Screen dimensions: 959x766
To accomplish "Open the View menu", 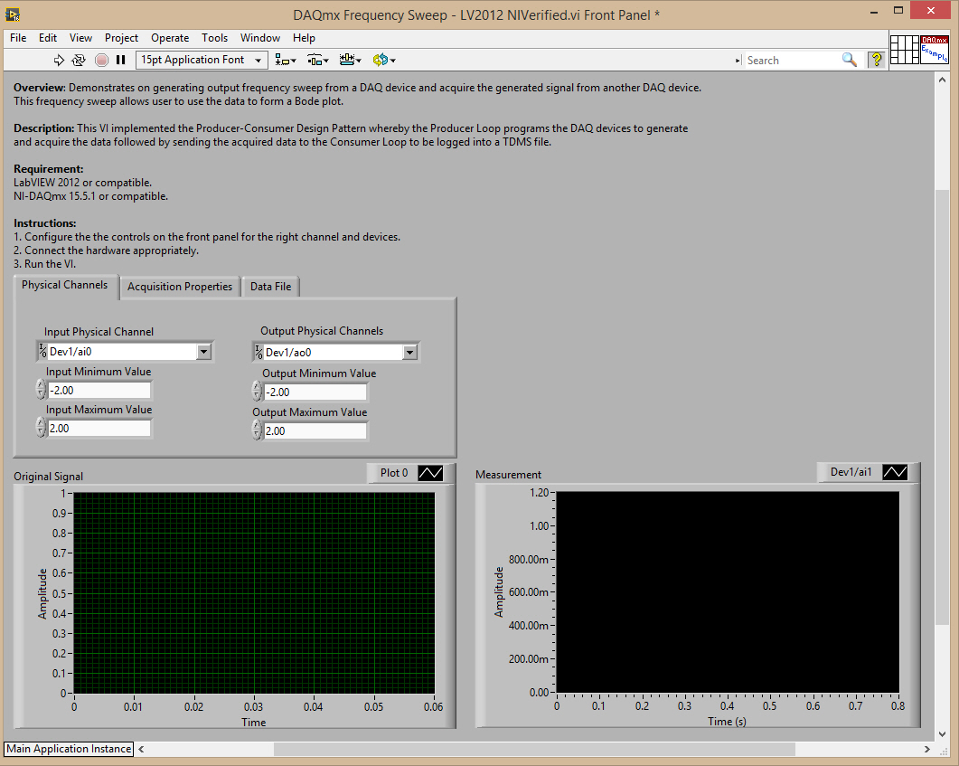I will (x=80, y=38).
